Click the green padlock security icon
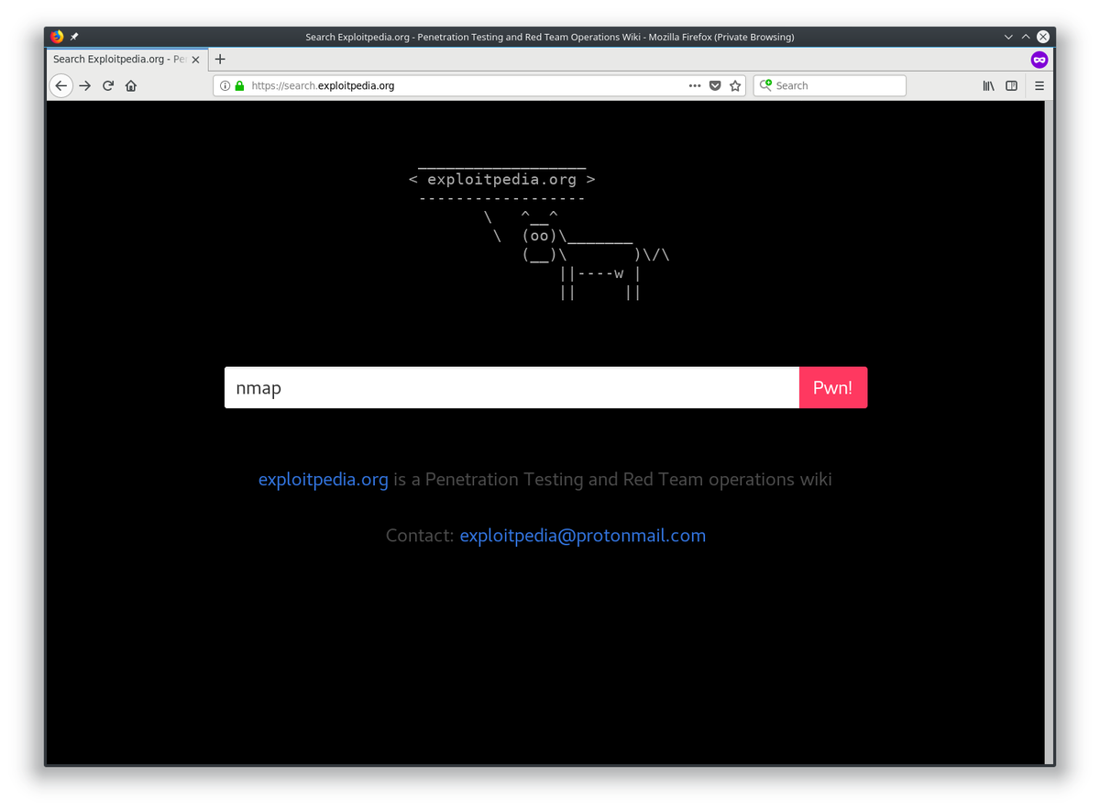Viewport: 1100px width, 811px height. (240, 85)
